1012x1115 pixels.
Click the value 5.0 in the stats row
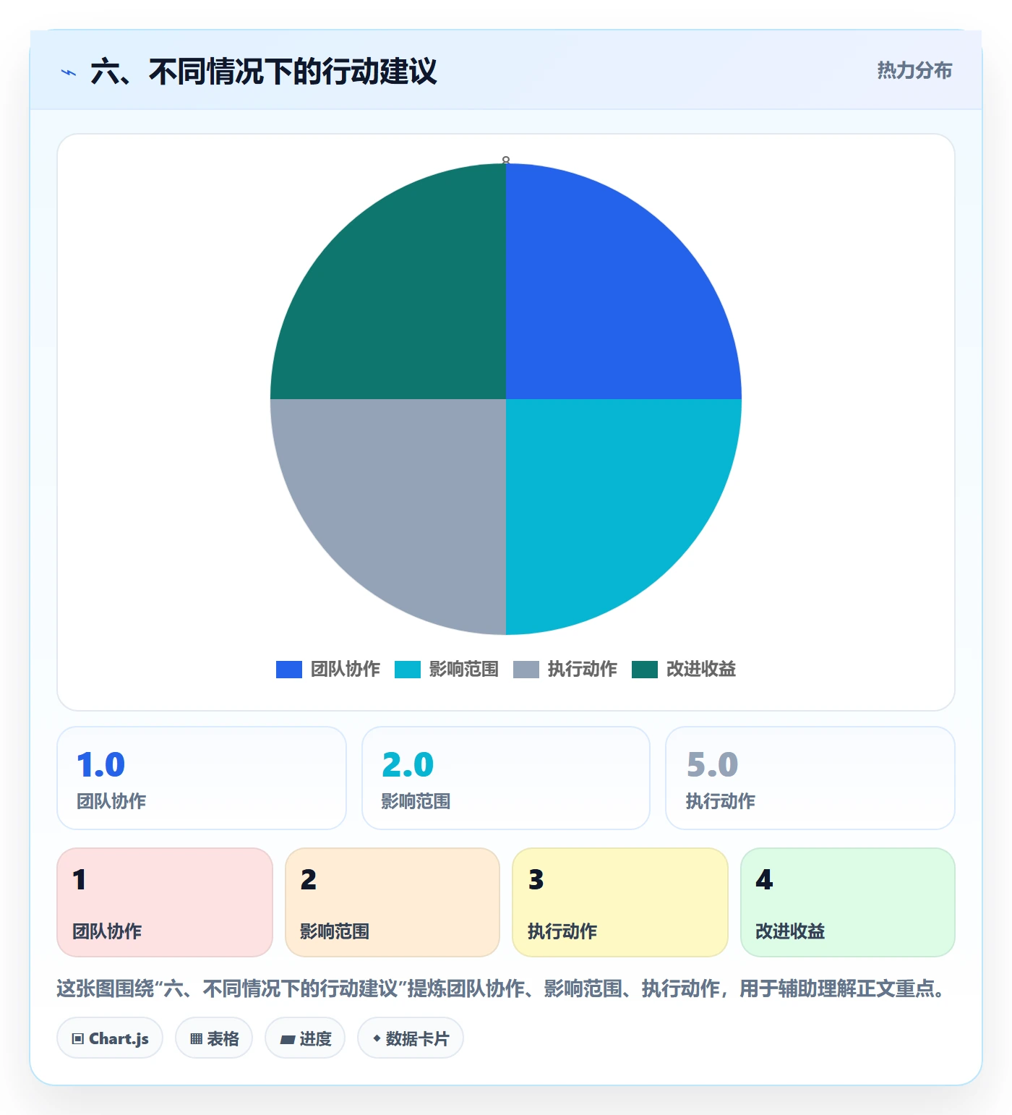coord(713,765)
